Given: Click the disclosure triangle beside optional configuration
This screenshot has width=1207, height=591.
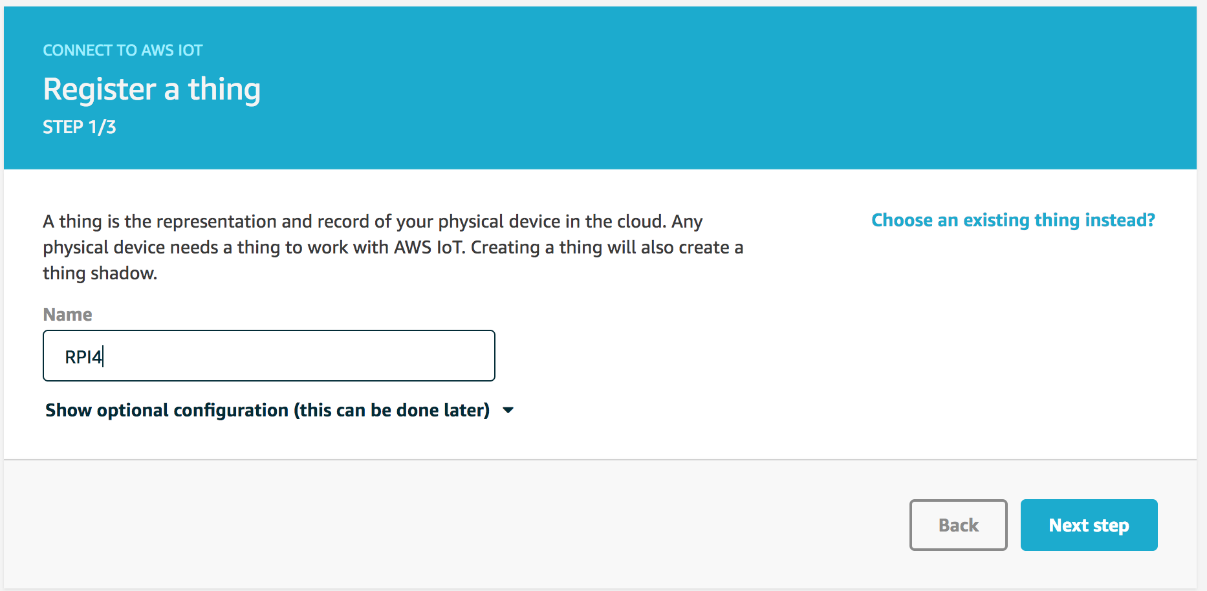Looking at the screenshot, I should pyautogui.click(x=508, y=409).
